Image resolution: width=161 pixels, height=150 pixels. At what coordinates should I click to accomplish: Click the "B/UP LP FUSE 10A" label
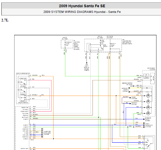(x=113, y=45)
